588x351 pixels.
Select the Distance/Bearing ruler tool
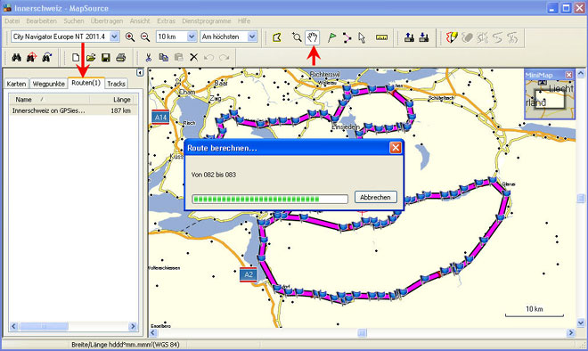point(381,37)
